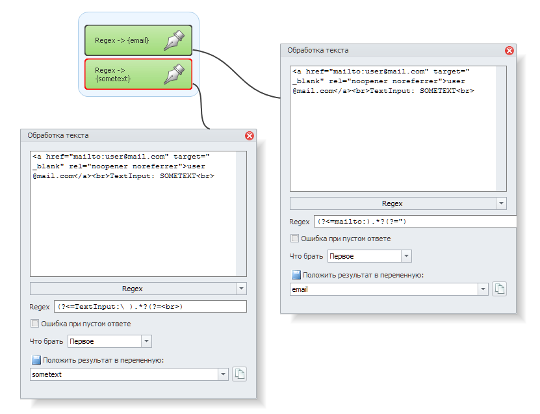The height and width of the screenshot is (414, 540).
Task: Select the Regex -> {email} action block
Action: click(x=123, y=40)
